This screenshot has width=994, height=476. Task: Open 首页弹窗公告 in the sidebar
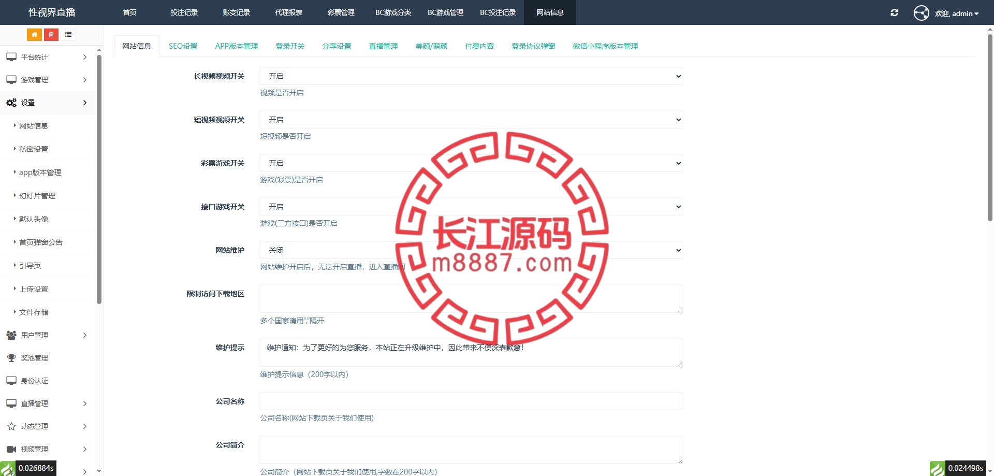[x=41, y=242]
